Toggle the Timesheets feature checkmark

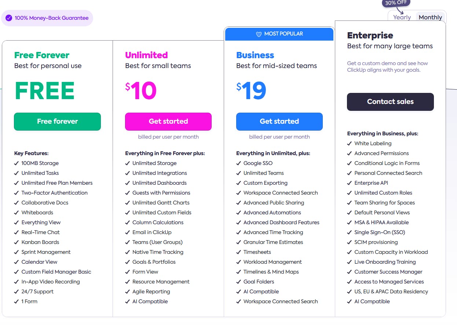(239, 252)
